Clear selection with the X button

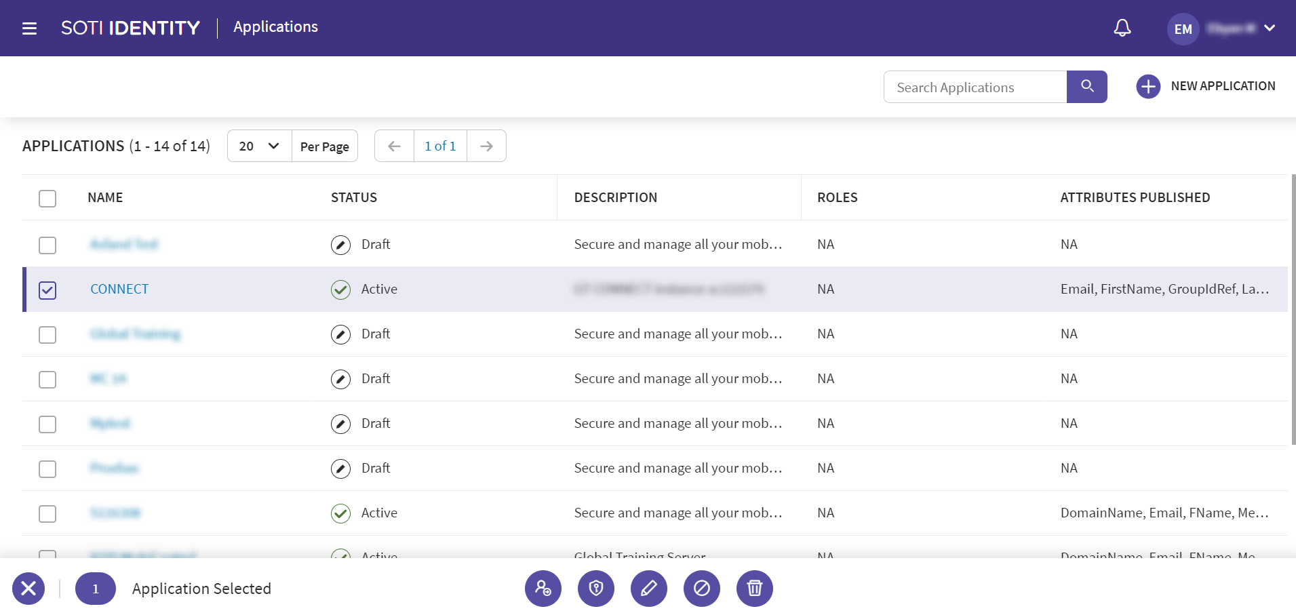pyautogui.click(x=28, y=588)
